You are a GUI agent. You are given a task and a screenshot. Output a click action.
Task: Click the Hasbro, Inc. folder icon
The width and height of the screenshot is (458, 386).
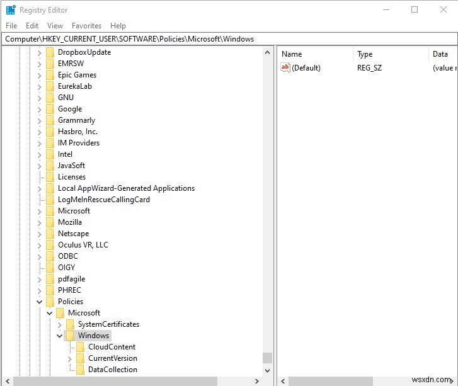click(x=50, y=132)
